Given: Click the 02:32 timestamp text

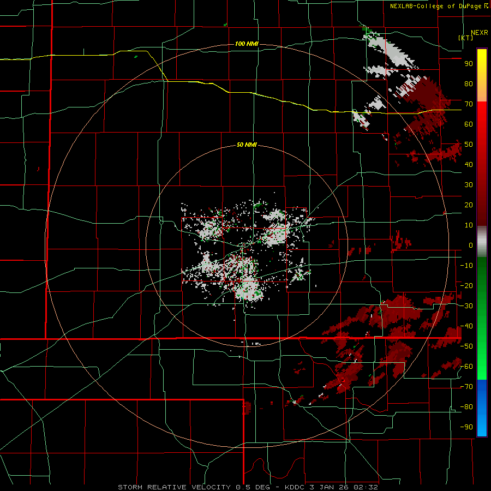Looking at the screenshot, I should [x=366, y=487].
